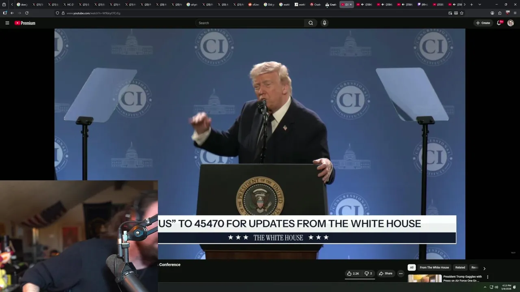
Task: Switch to the dow j Google tab
Action: [x=22, y=4]
